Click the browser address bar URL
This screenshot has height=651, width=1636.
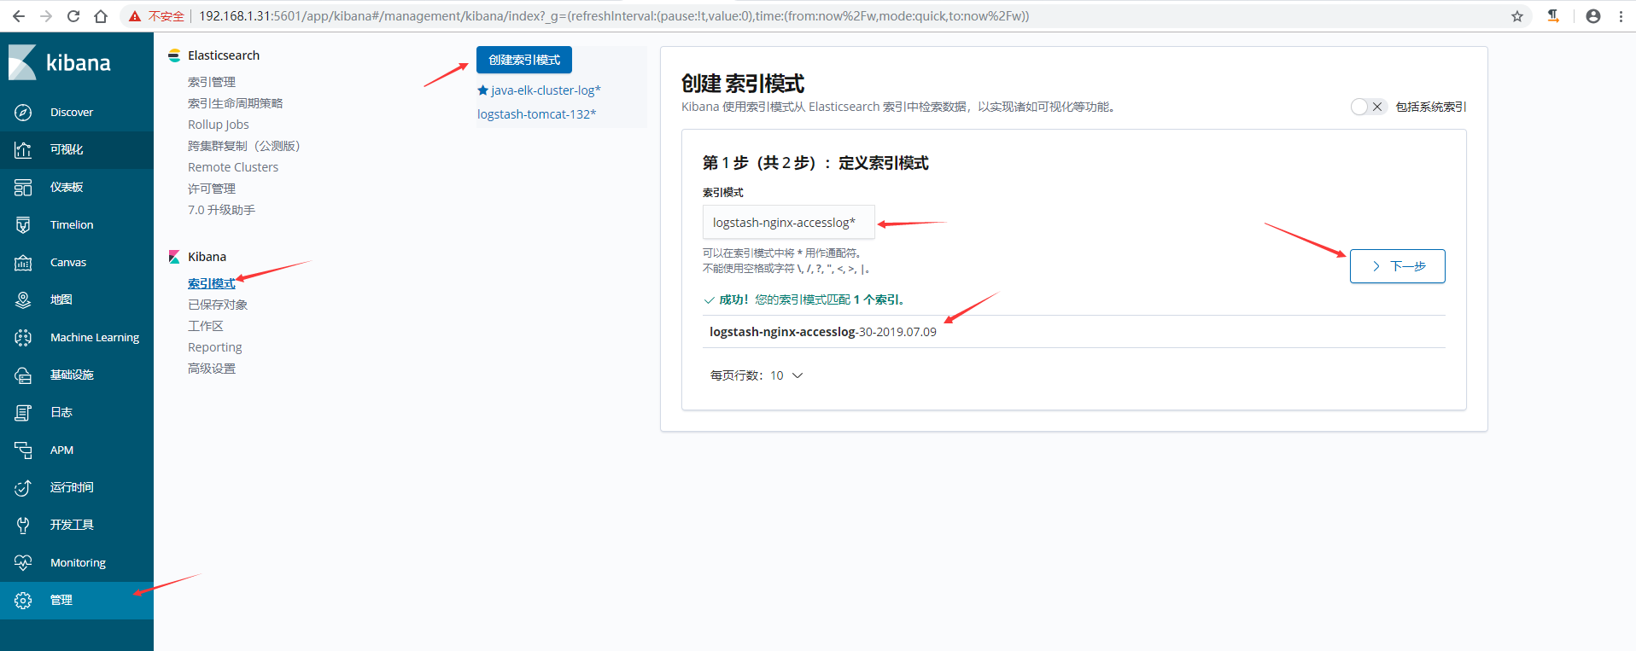(614, 16)
